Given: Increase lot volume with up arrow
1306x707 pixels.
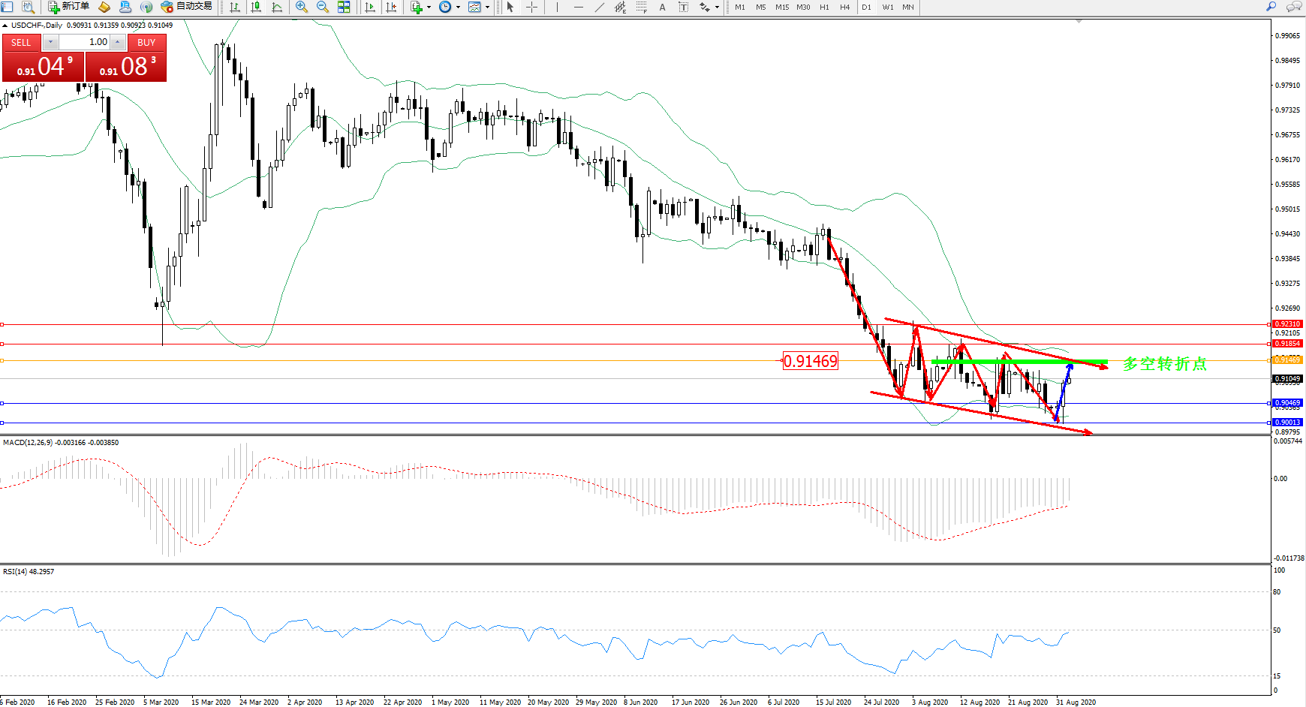Looking at the screenshot, I should (118, 42).
